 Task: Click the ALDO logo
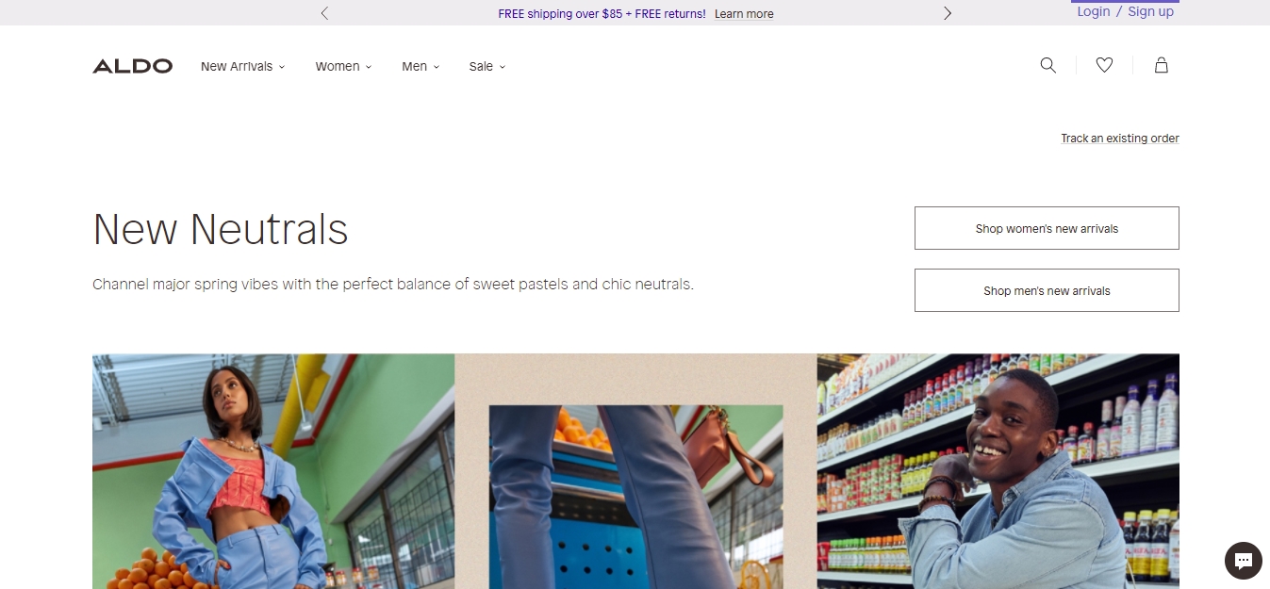[132, 66]
